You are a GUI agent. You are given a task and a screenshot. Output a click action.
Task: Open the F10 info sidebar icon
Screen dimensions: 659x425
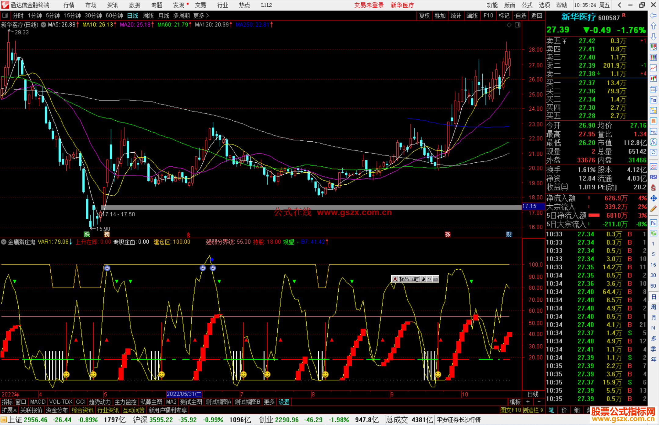tap(653, 100)
